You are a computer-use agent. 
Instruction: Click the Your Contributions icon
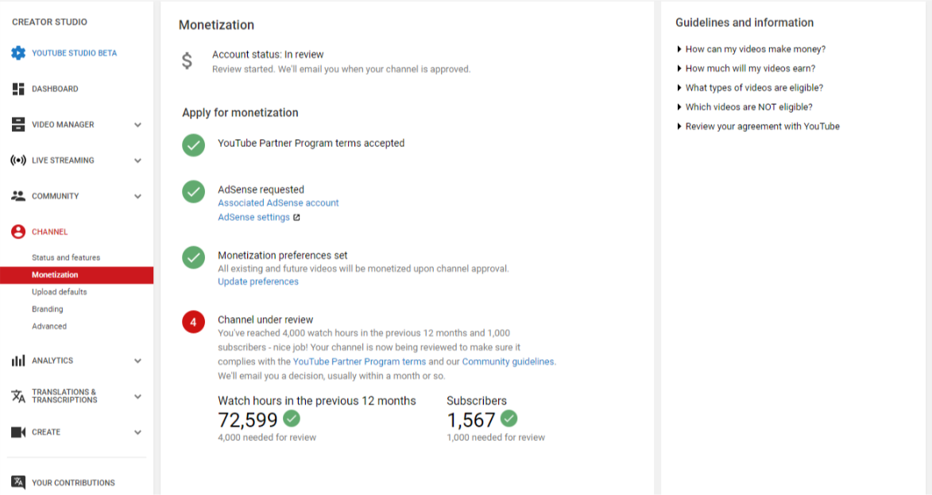(x=18, y=482)
